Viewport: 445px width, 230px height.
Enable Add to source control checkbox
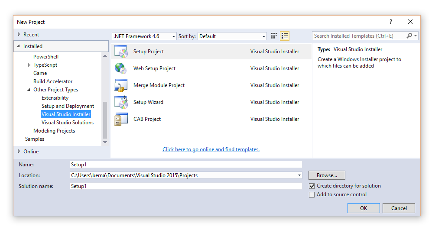point(312,195)
